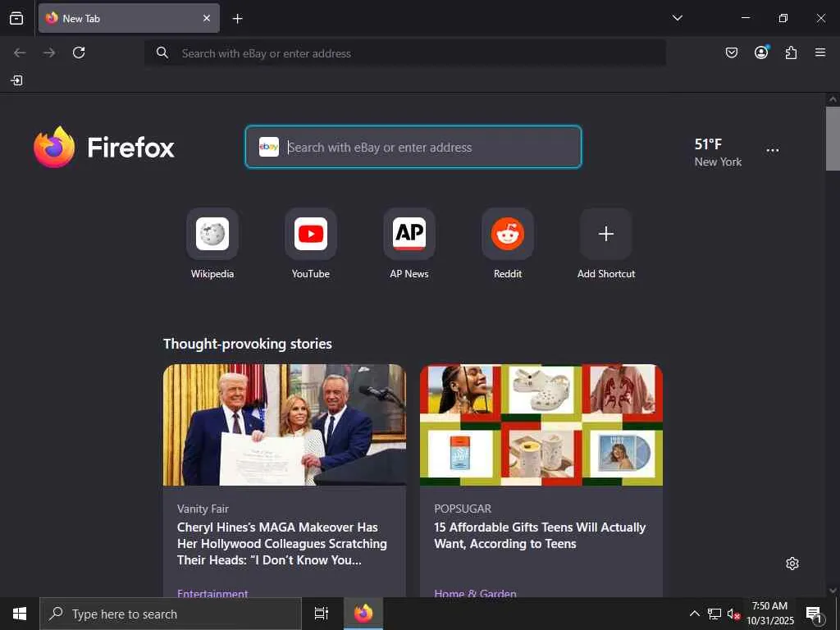
Task: Open the Cheryl Hines story thumbnail
Action: (285, 425)
